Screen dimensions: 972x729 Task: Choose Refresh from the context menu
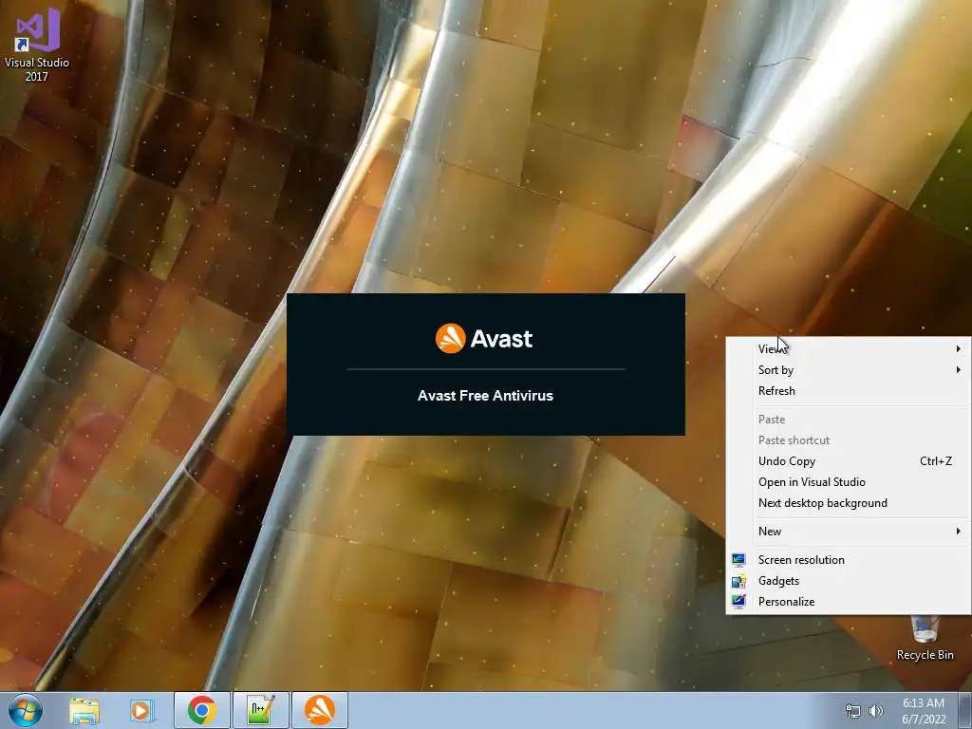[x=848, y=391]
